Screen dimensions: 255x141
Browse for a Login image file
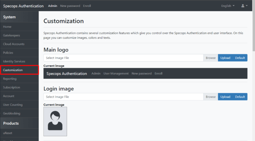tap(211, 97)
